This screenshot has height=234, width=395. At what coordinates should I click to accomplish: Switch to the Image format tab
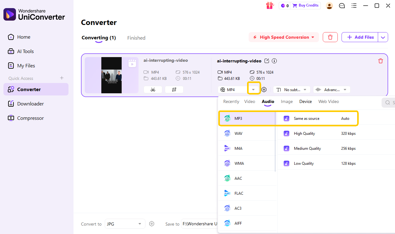click(287, 101)
